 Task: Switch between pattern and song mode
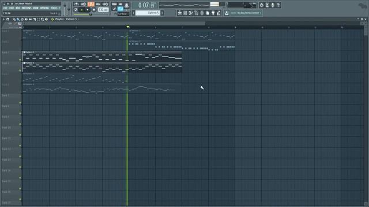click(76, 10)
